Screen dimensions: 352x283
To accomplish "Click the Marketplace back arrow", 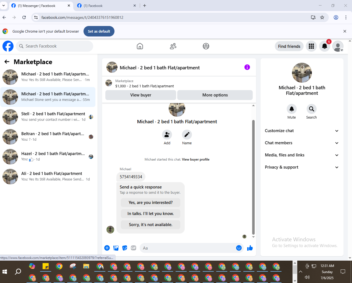I will pyautogui.click(x=7, y=62).
